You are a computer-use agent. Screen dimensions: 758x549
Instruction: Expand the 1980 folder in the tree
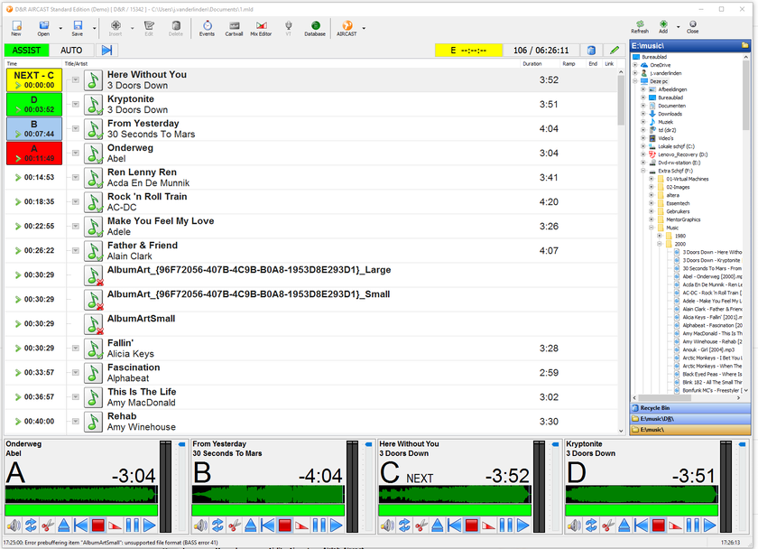660,236
